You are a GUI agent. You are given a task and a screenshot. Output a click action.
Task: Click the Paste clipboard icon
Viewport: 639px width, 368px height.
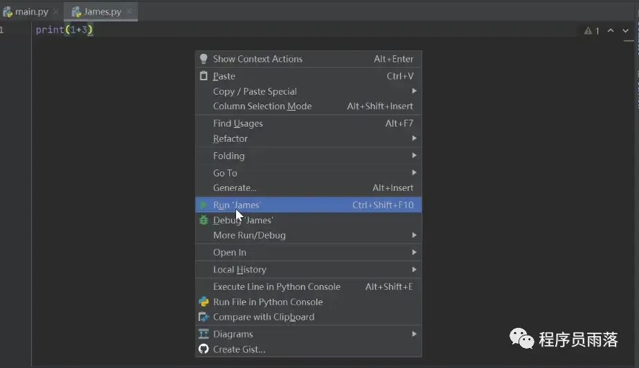click(x=204, y=76)
